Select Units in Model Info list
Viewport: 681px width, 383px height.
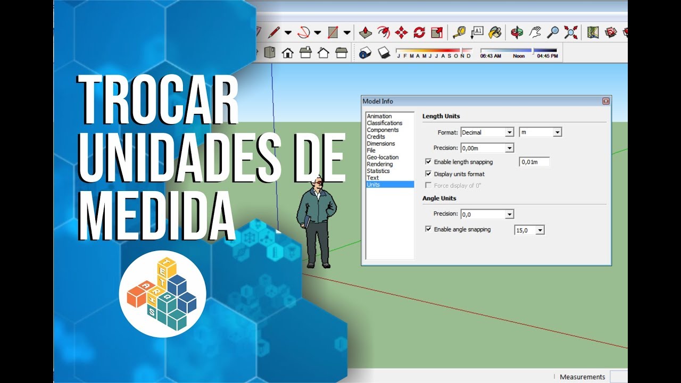[x=390, y=185]
